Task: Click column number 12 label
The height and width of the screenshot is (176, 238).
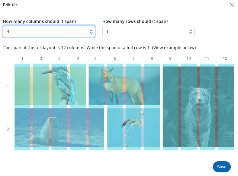Action: tap(225, 58)
